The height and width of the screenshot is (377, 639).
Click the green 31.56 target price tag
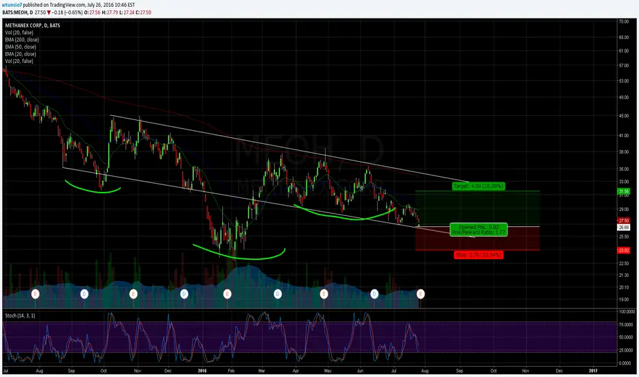coord(623,191)
